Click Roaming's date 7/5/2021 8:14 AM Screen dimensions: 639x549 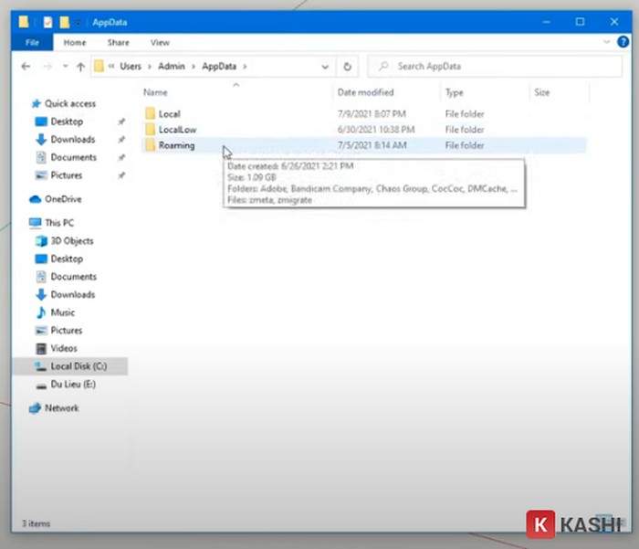372,145
